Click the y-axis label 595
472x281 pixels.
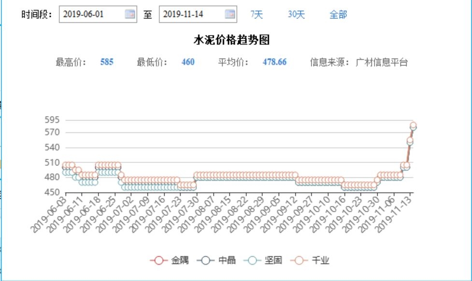52,120
